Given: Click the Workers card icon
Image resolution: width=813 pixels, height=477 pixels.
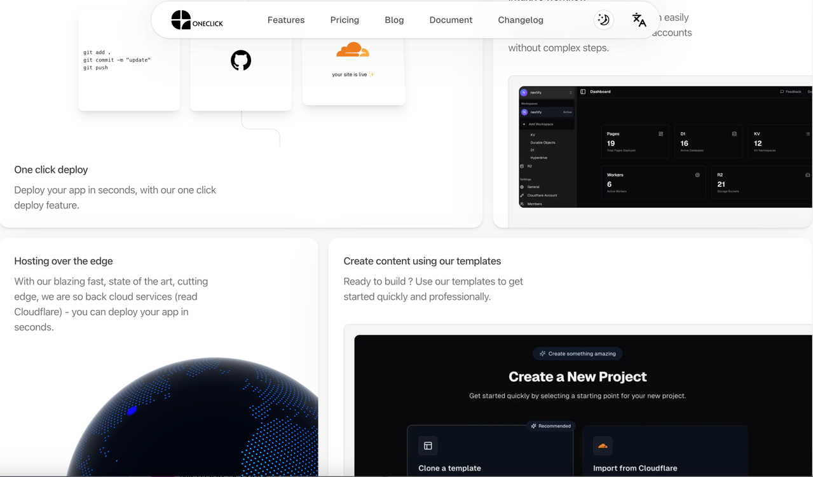Looking at the screenshot, I should point(697,175).
